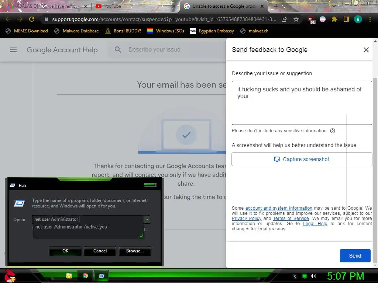
Task: Open the Google Account Help hamburger menu
Action: click(13, 50)
